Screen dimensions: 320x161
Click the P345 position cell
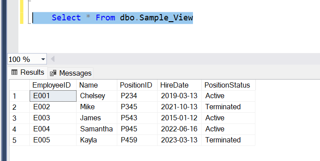[x=137, y=107]
